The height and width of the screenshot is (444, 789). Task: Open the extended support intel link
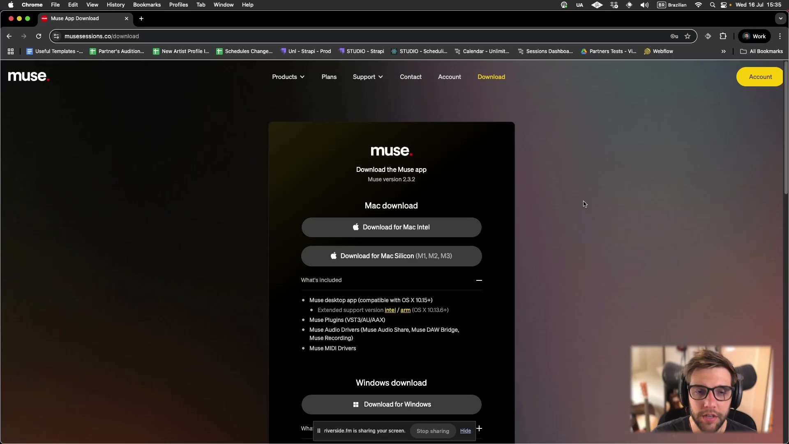(x=390, y=310)
